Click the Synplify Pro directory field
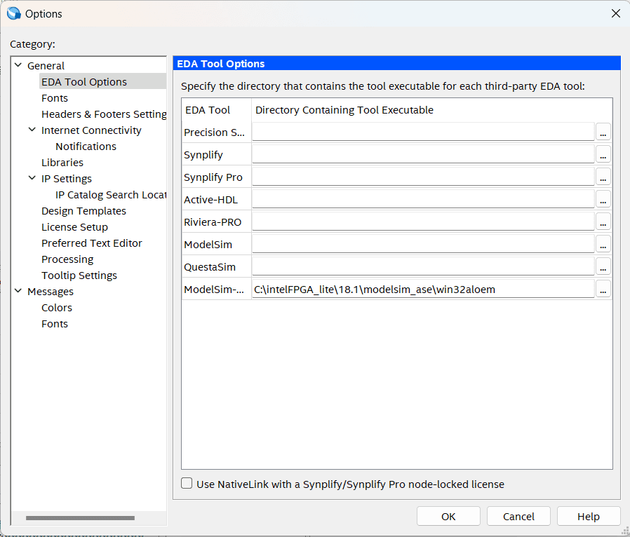The width and height of the screenshot is (630, 537). coord(423,177)
